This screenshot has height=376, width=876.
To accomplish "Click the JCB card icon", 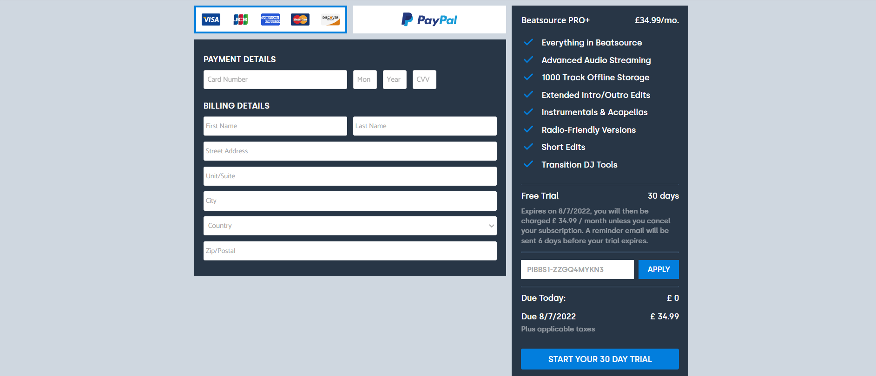I will (x=241, y=19).
